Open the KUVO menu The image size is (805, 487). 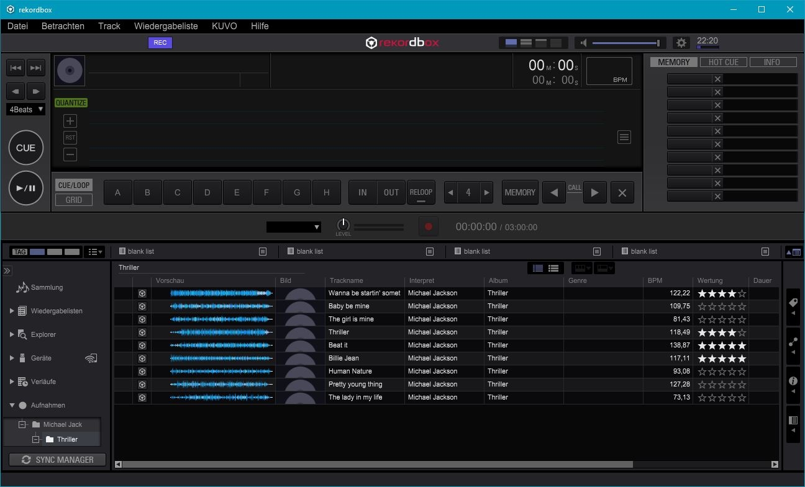click(x=224, y=26)
